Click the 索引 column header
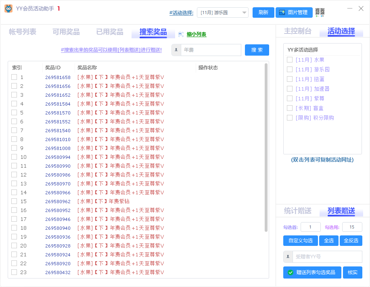The height and width of the screenshot is (287, 370). click(17, 68)
